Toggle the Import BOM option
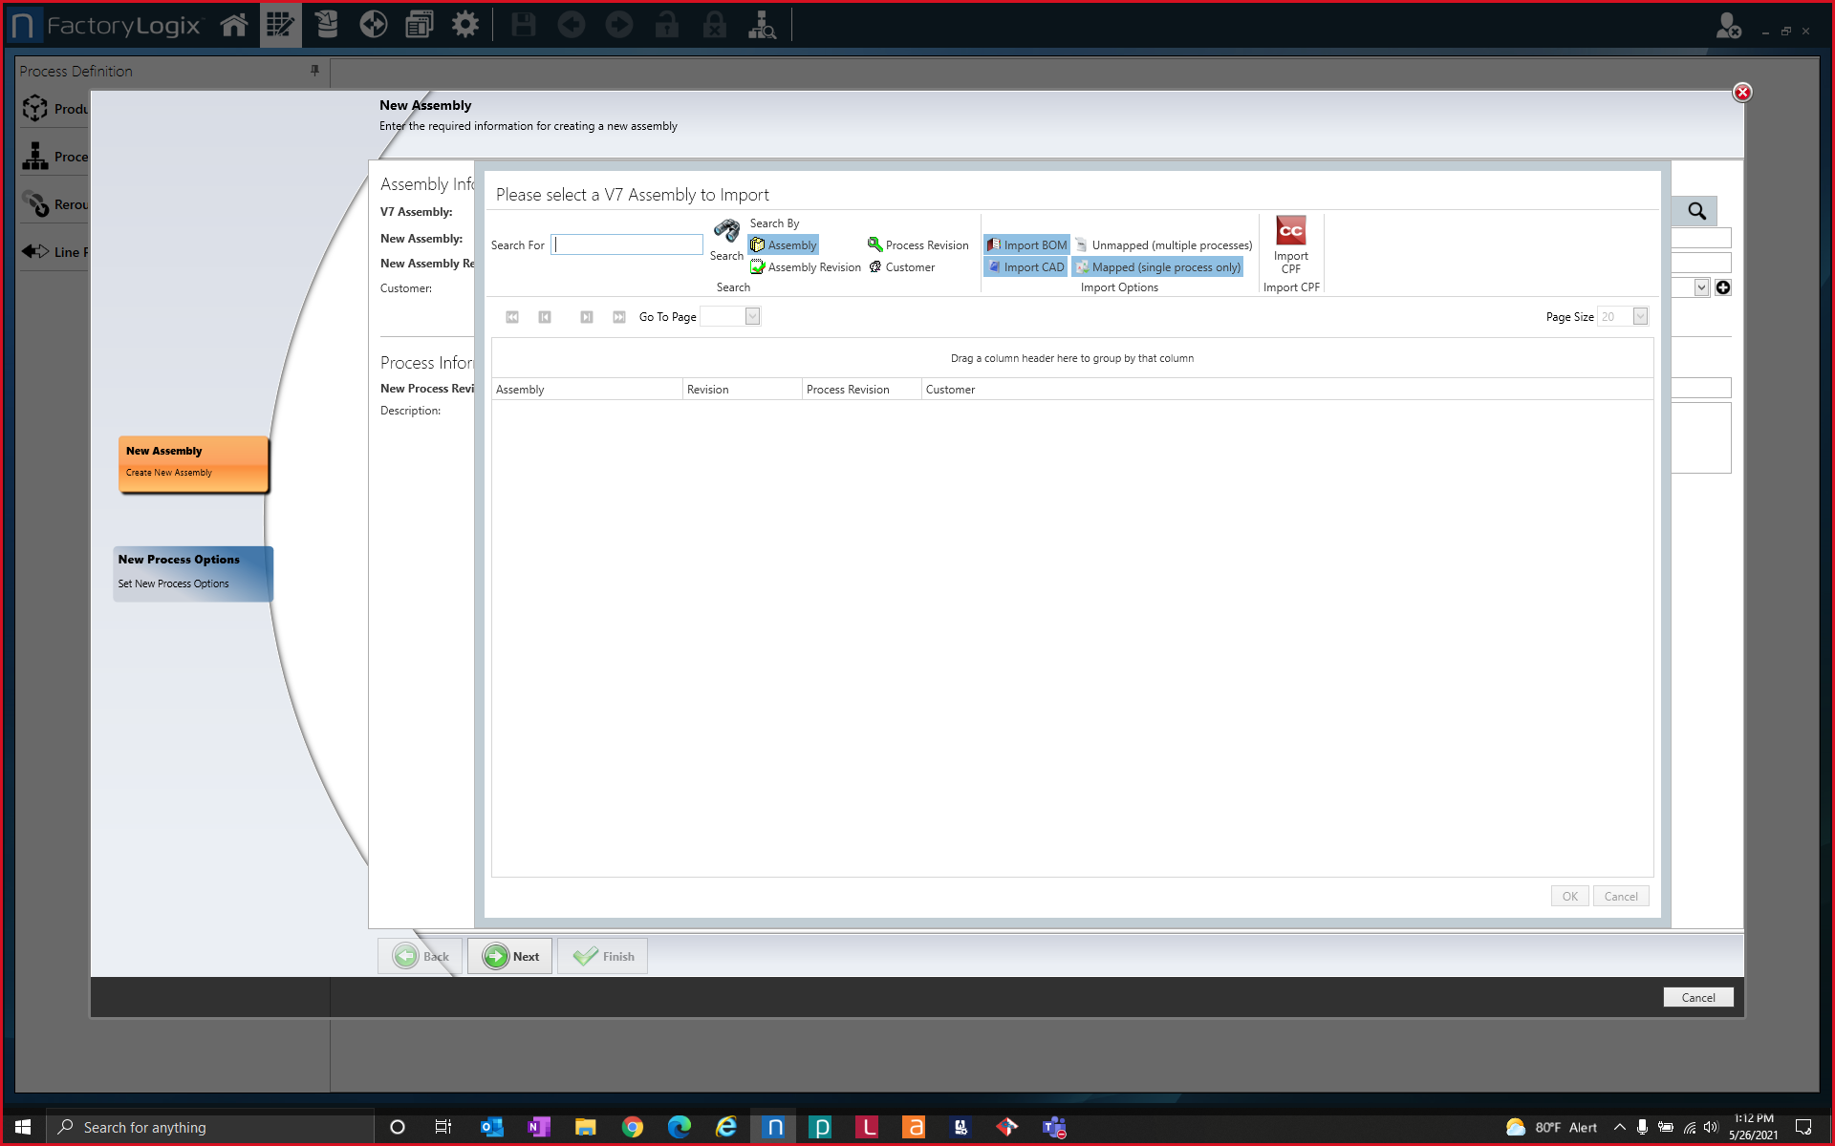1835x1146 pixels. [x=1025, y=244]
